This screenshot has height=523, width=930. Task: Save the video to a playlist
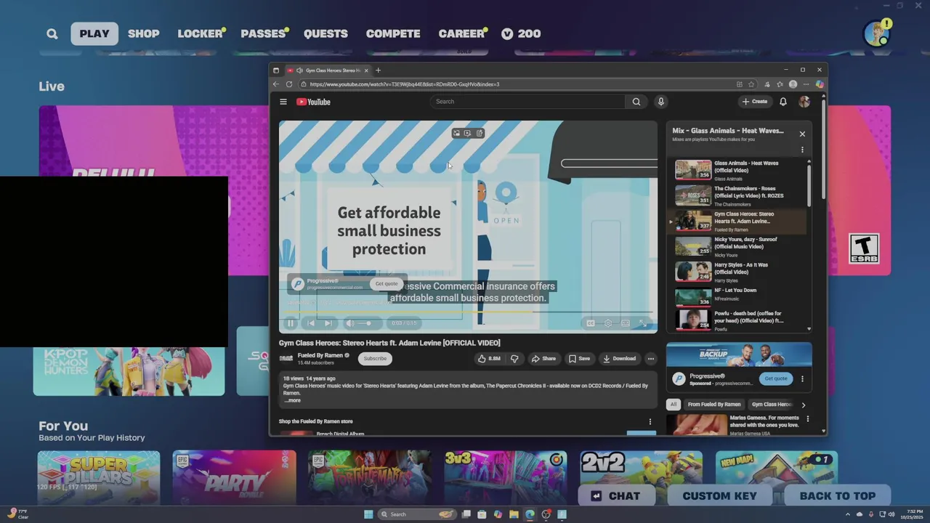tap(579, 358)
